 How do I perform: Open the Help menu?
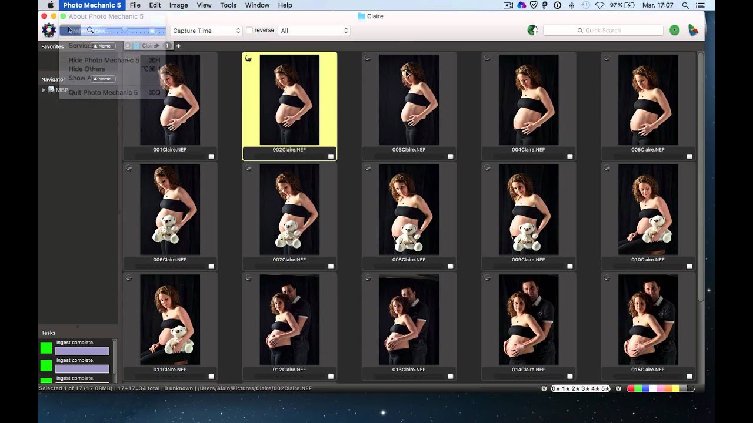point(285,5)
